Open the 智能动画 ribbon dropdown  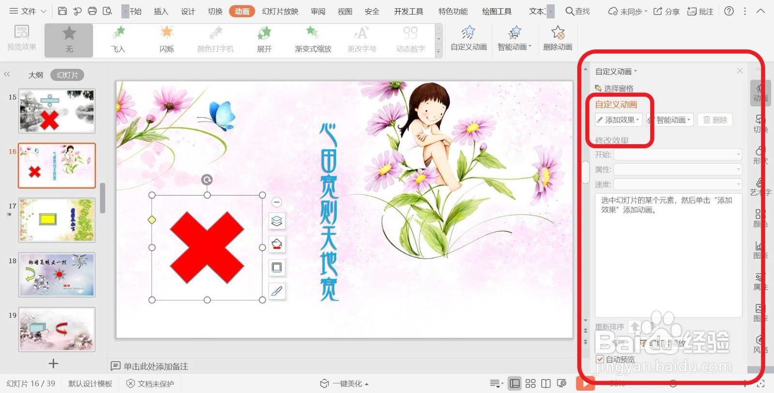click(x=515, y=39)
